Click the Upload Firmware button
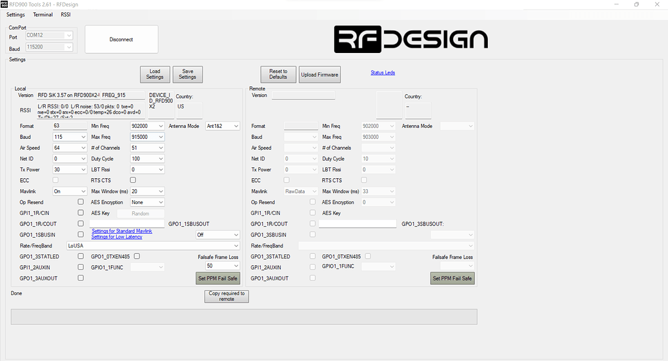This screenshot has width=668, height=361. [x=319, y=75]
